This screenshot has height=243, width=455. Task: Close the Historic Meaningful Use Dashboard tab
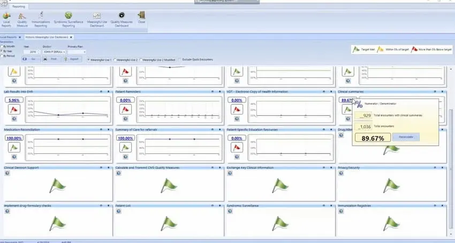[71, 37]
